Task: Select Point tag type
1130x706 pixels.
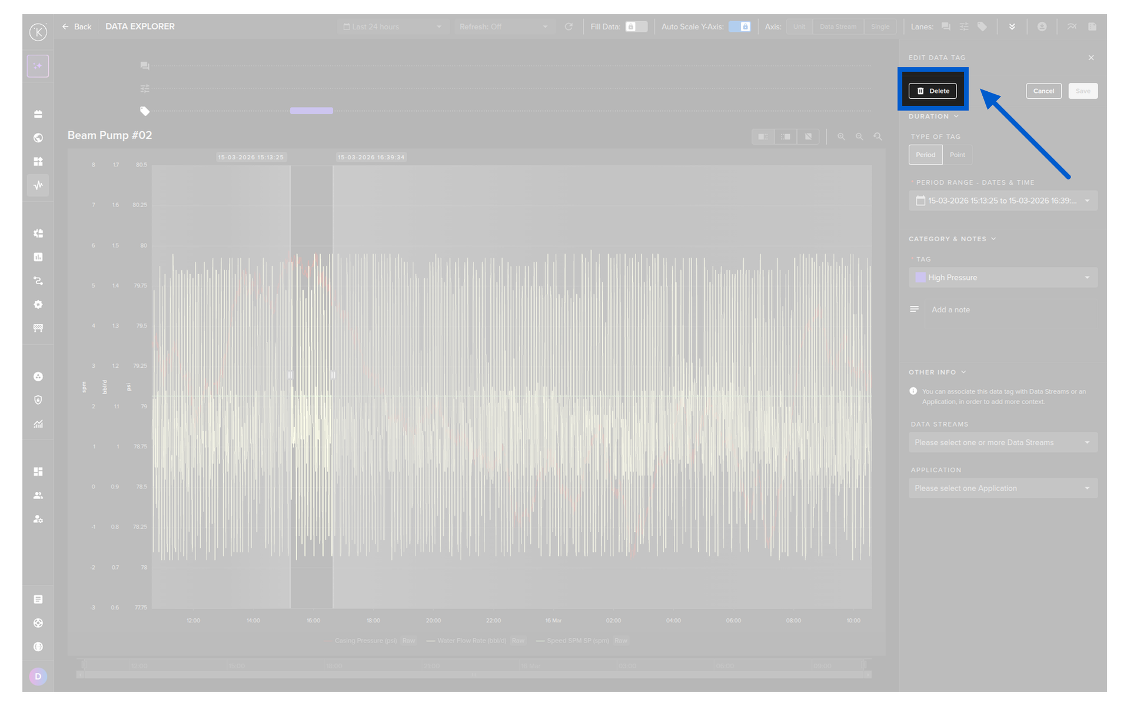Action: [x=957, y=155]
